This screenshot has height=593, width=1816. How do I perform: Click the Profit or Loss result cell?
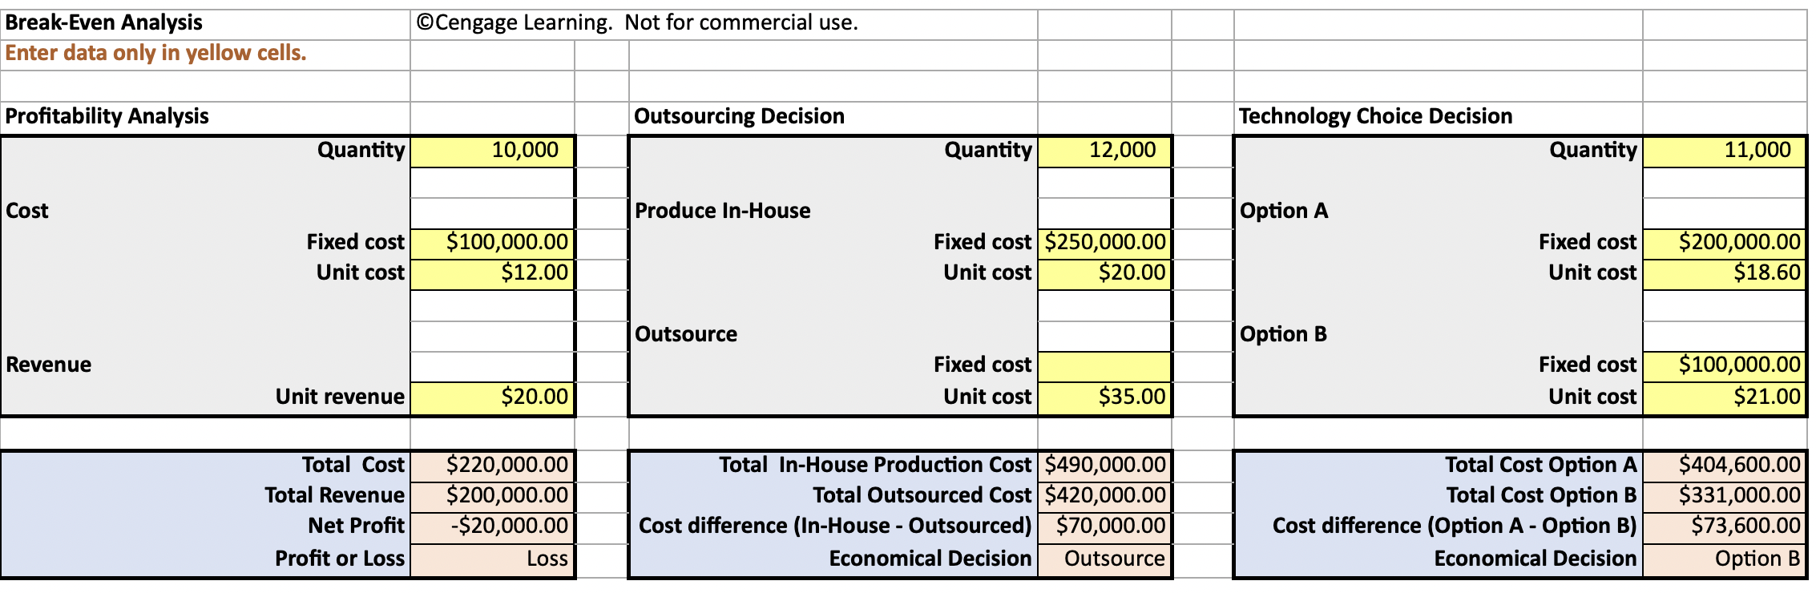coord(492,559)
